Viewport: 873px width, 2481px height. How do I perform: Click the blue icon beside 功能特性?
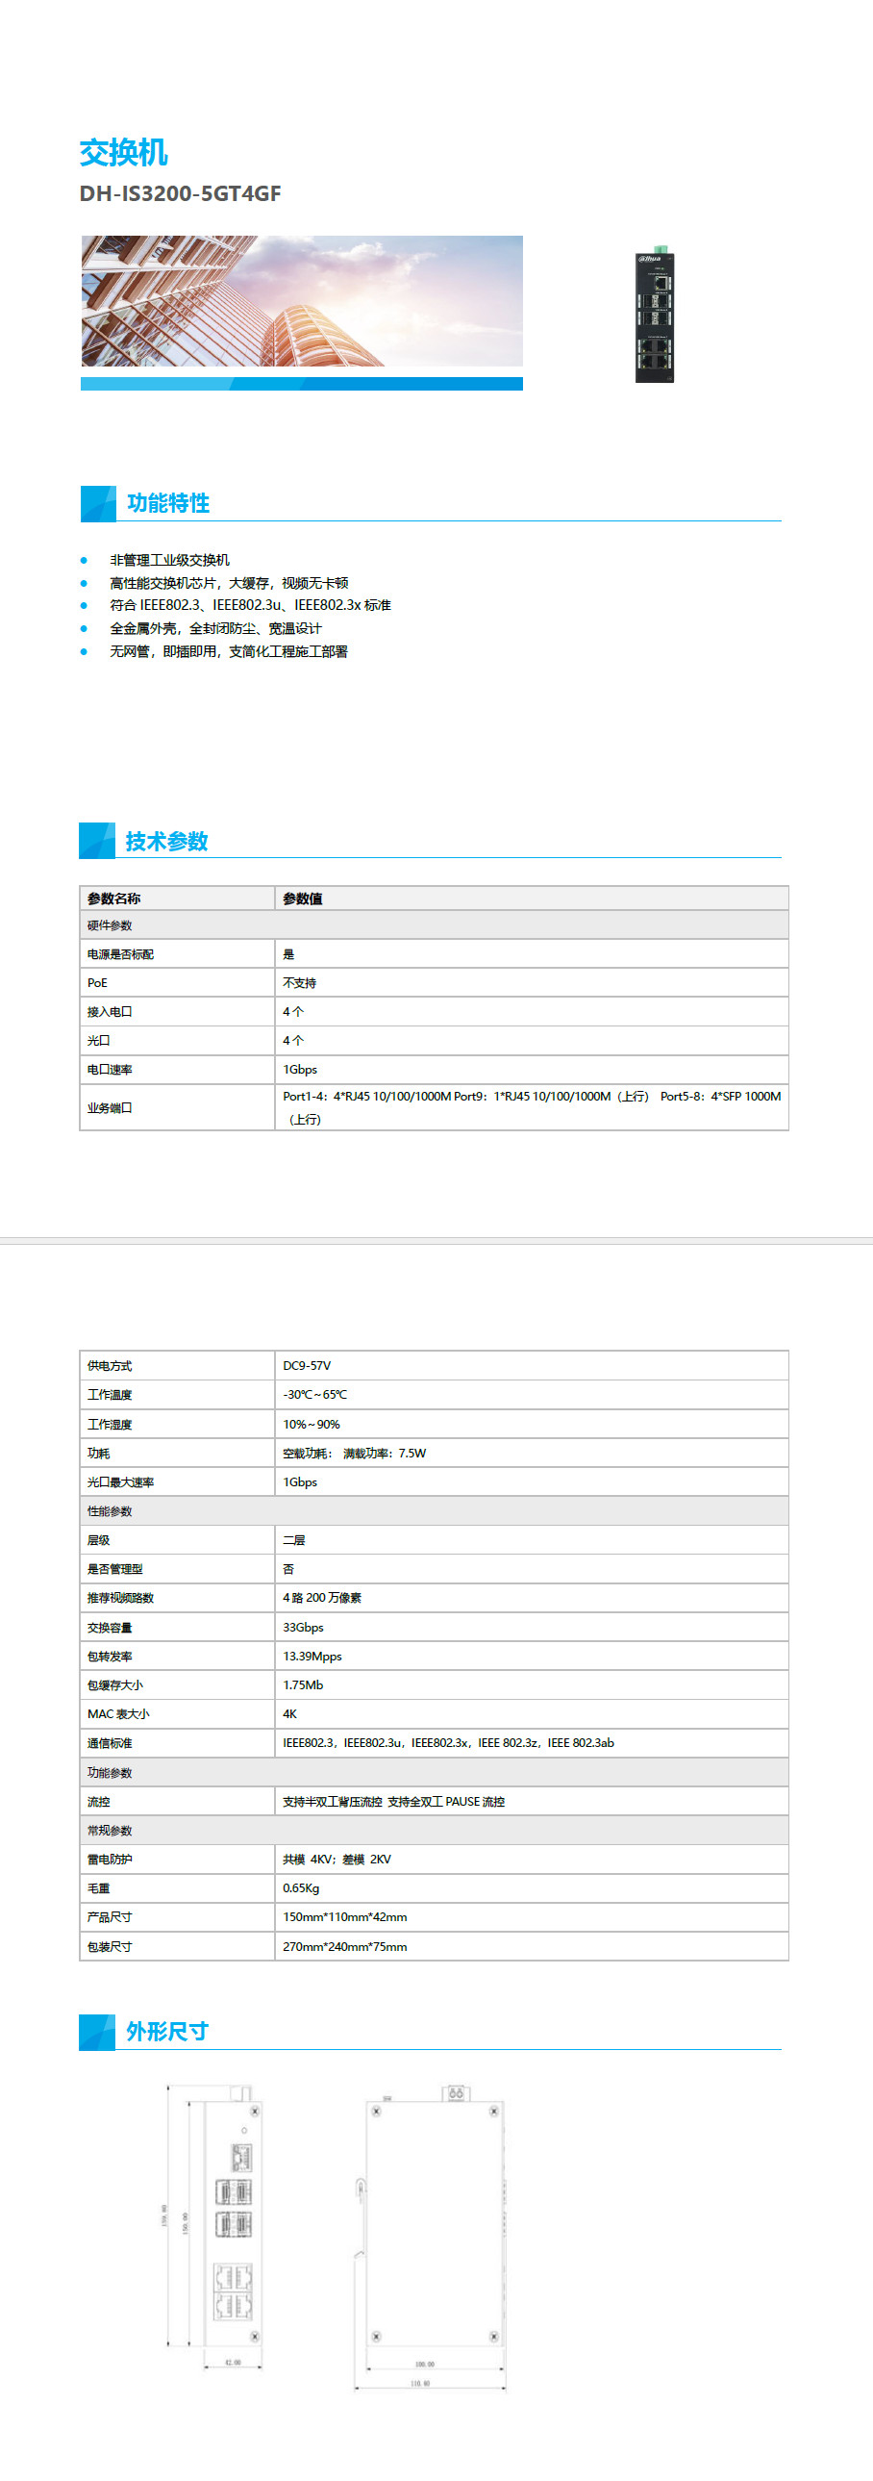coord(98,503)
